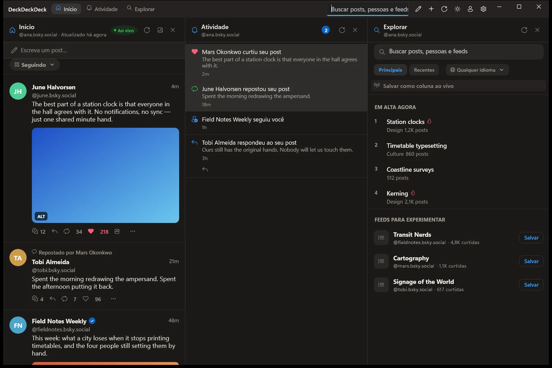Open the Seguindo feed dropdown

(x=34, y=65)
